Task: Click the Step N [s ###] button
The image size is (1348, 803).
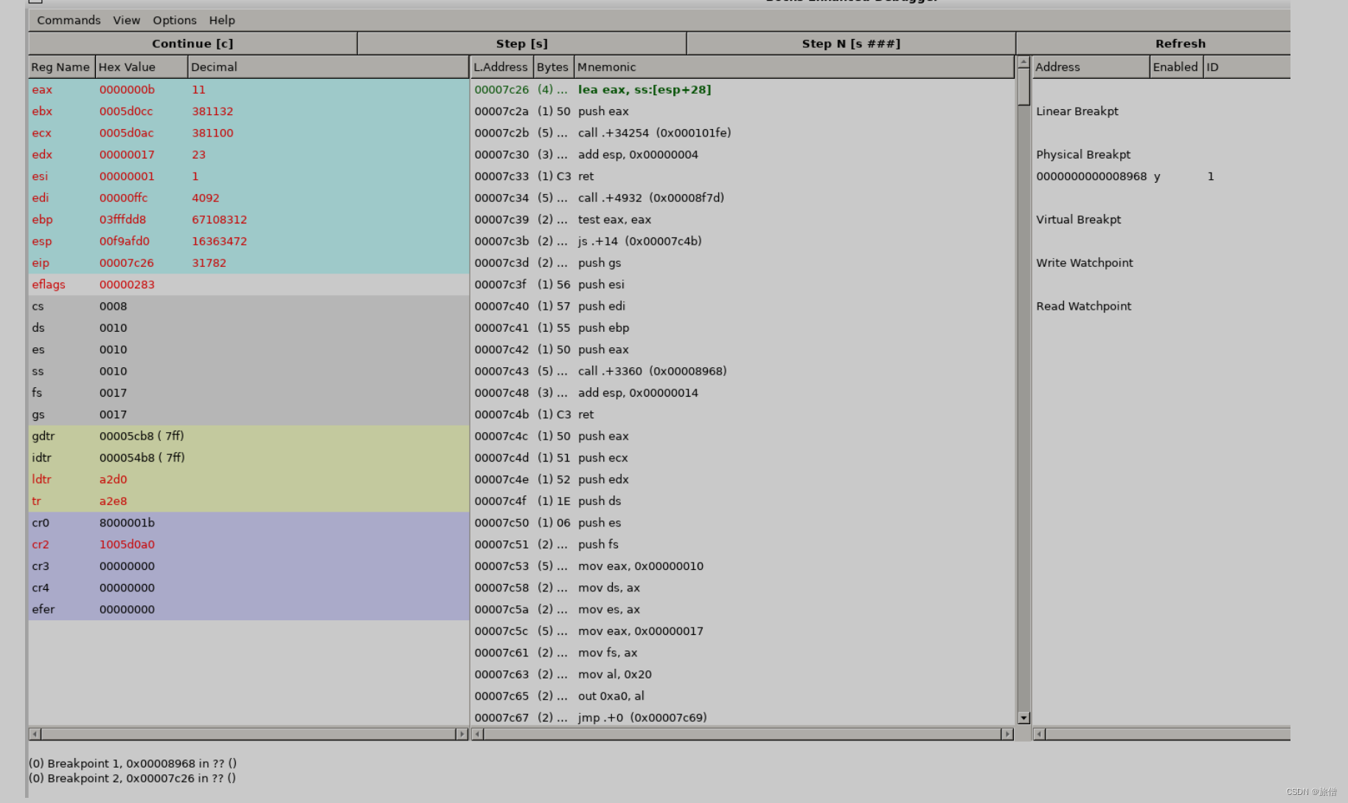Action: [851, 44]
